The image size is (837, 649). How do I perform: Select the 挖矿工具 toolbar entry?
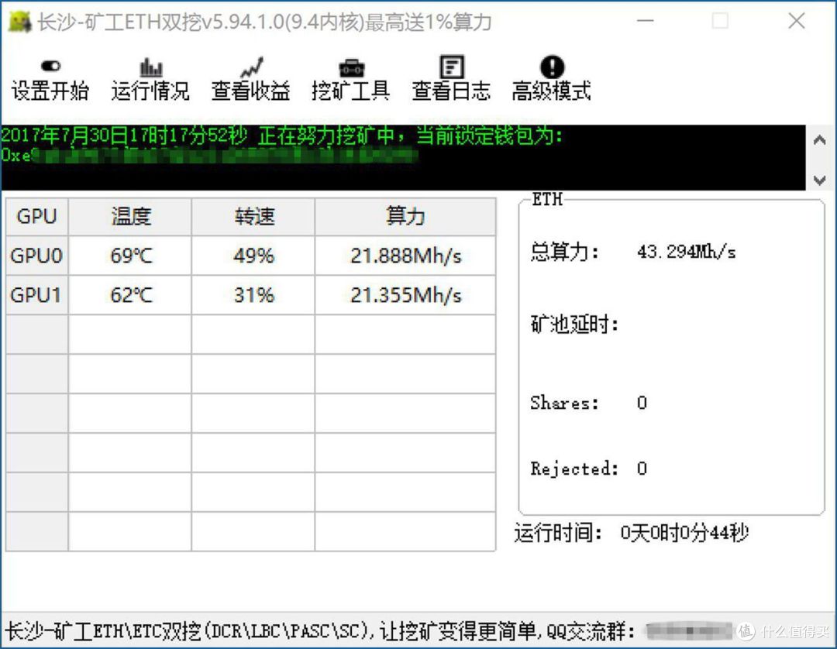(x=350, y=91)
